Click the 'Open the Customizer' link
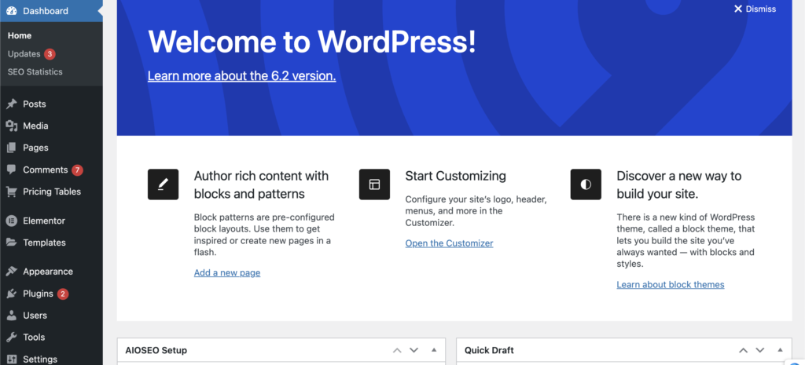 449,243
